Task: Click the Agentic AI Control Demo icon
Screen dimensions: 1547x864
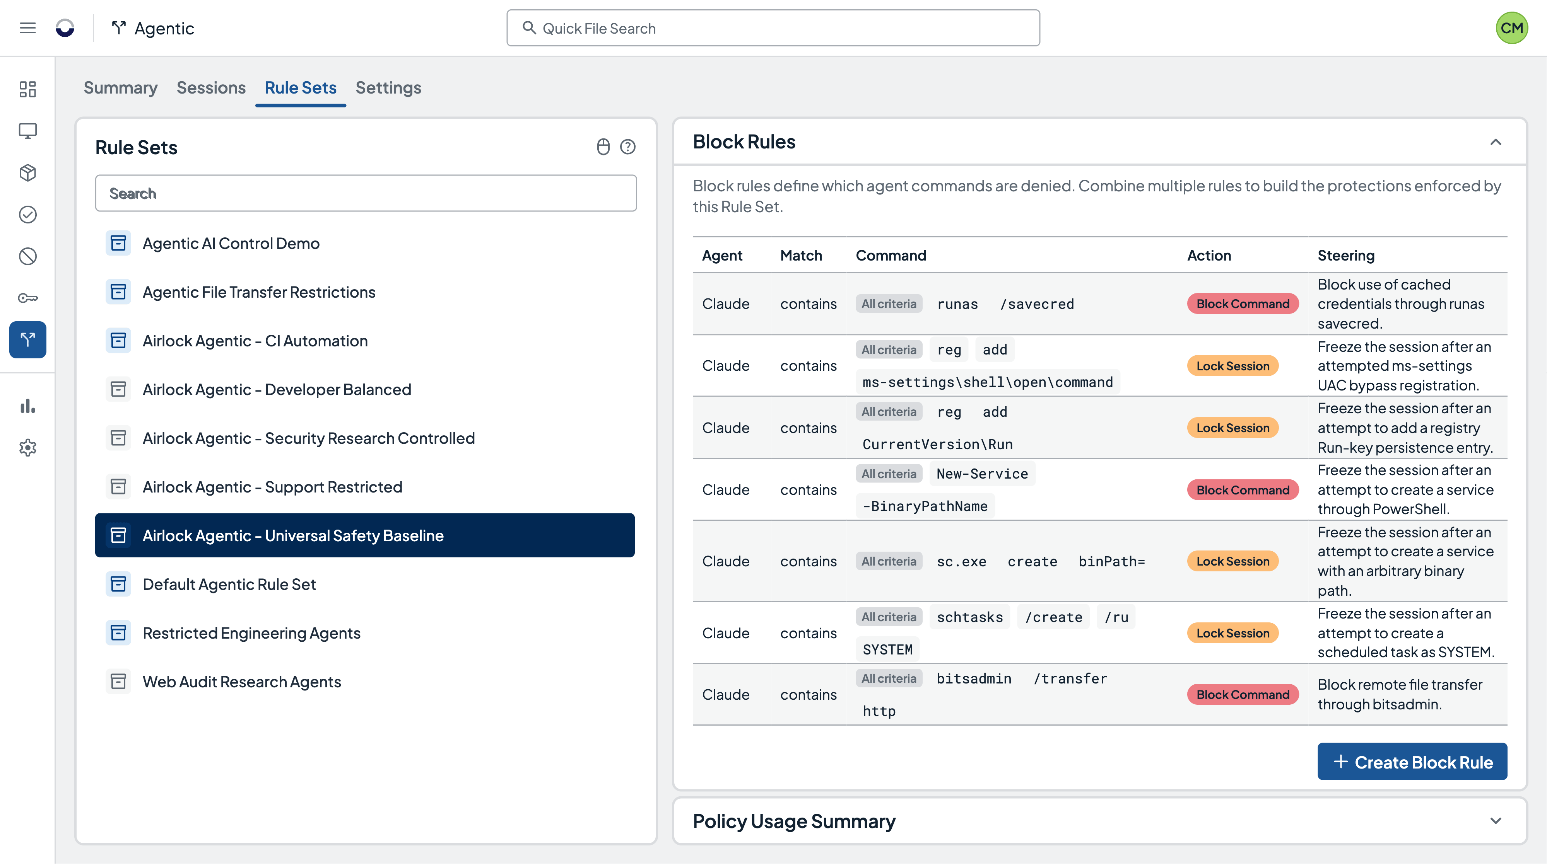Action: click(x=118, y=243)
